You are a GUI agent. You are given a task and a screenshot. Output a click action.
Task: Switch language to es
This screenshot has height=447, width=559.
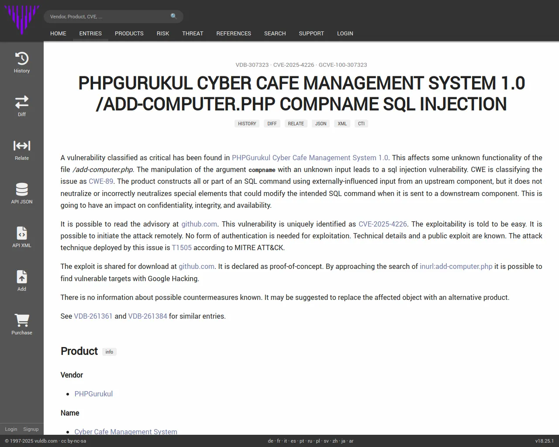tap(293, 441)
